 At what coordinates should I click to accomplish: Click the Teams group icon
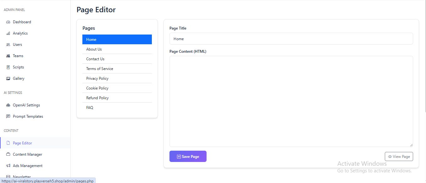coord(8,56)
